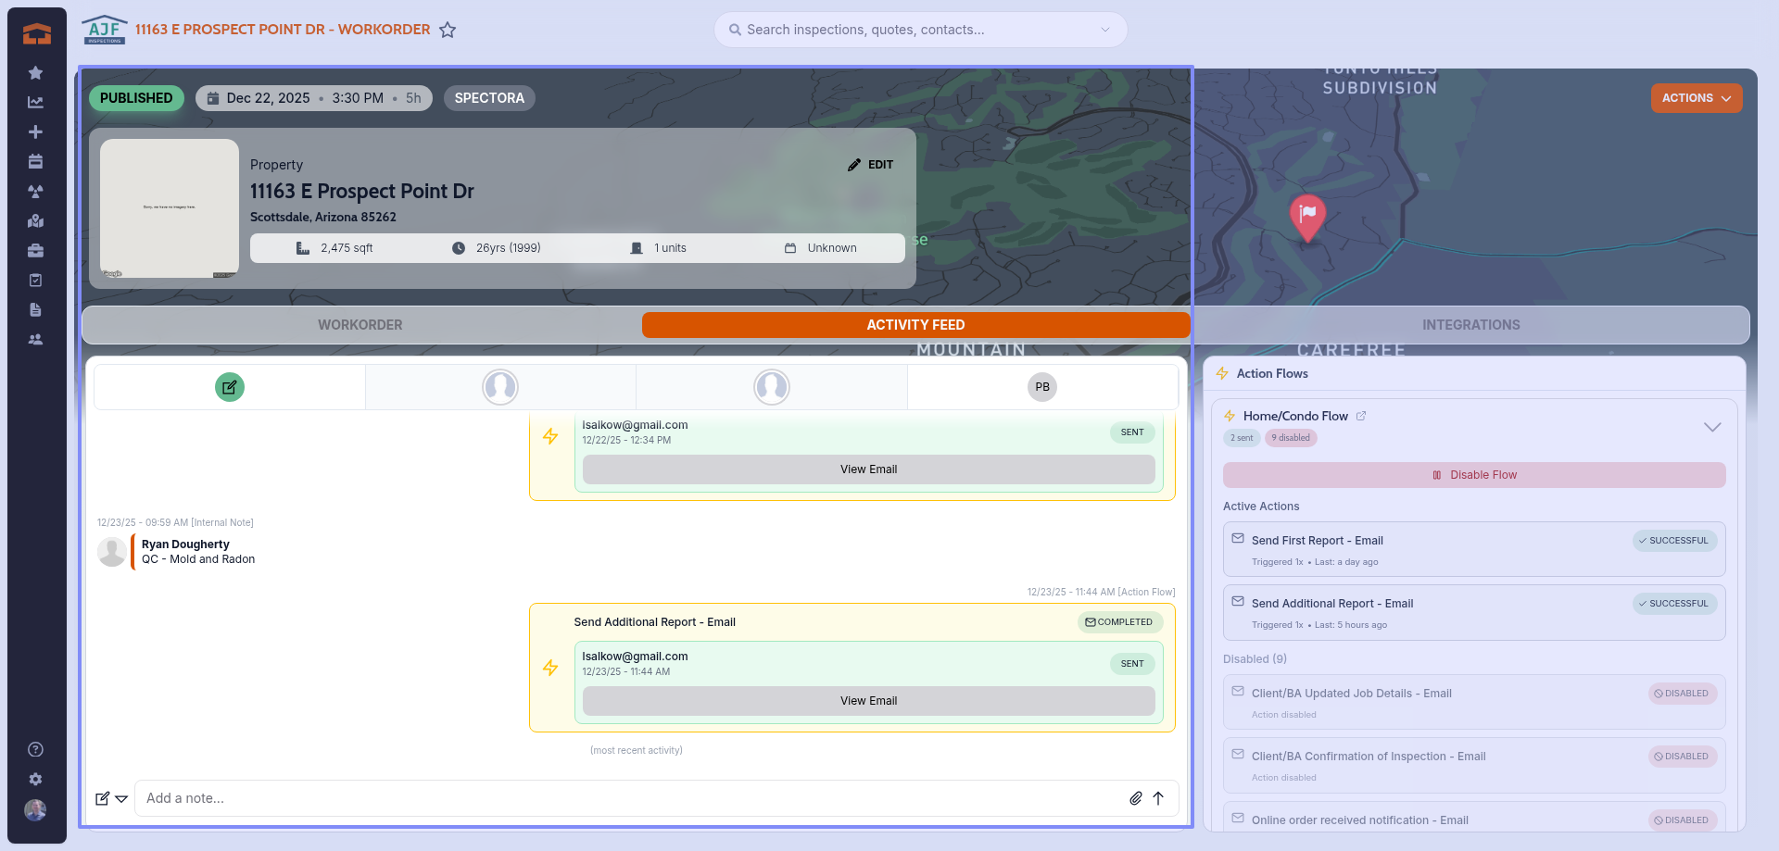Switch to the INTEGRATIONS tab

1470,325
